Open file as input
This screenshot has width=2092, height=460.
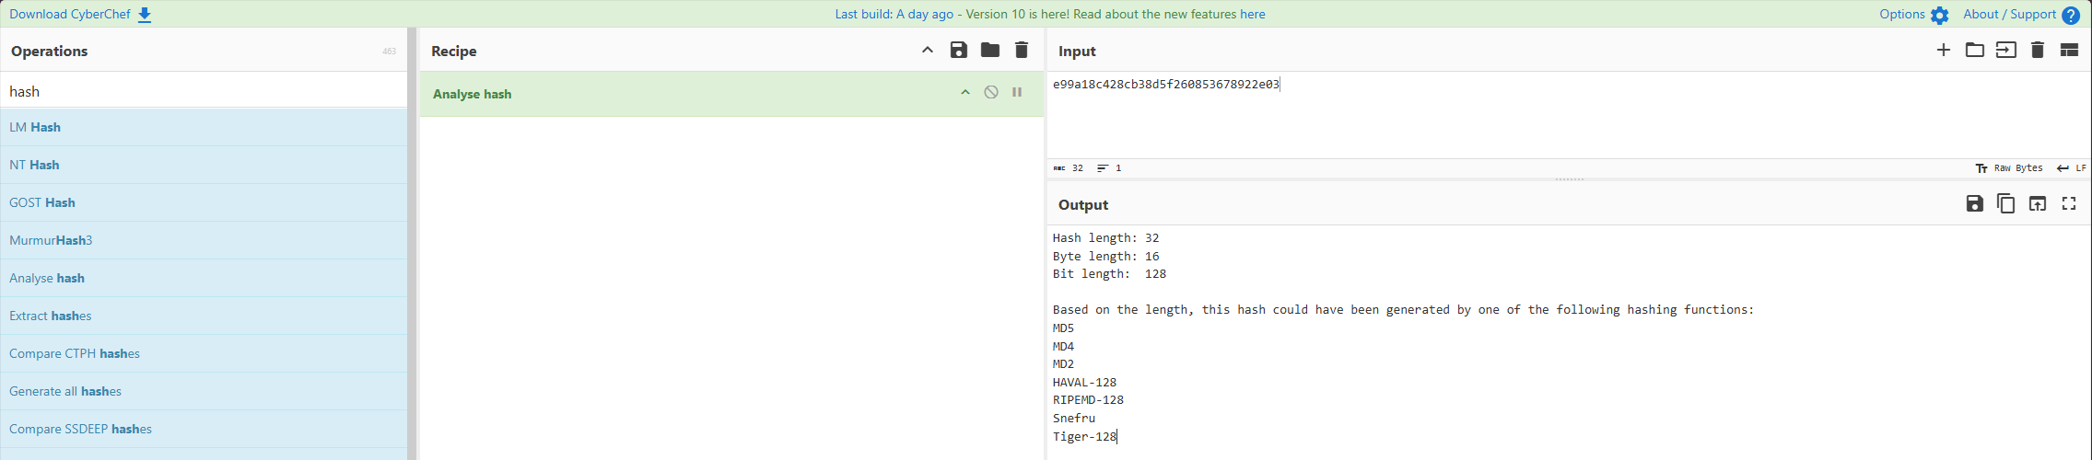[1974, 51]
